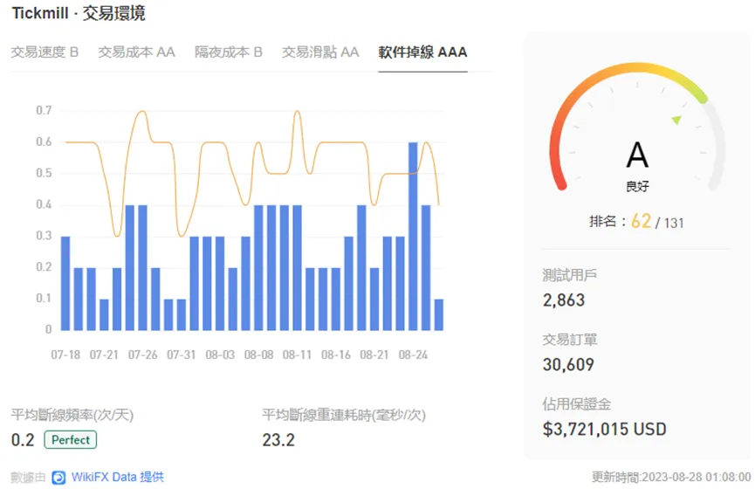Click the orders value 30,609
The width and height of the screenshot is (755, 489).
click(x=568, y=365)
